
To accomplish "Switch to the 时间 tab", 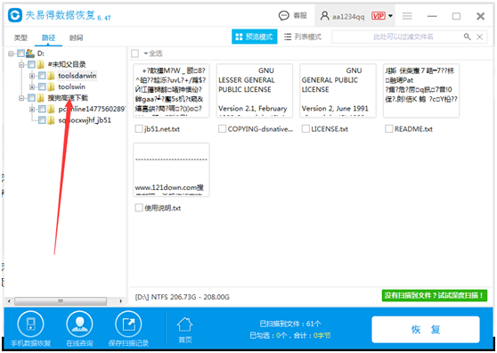I will pos(76,37).
